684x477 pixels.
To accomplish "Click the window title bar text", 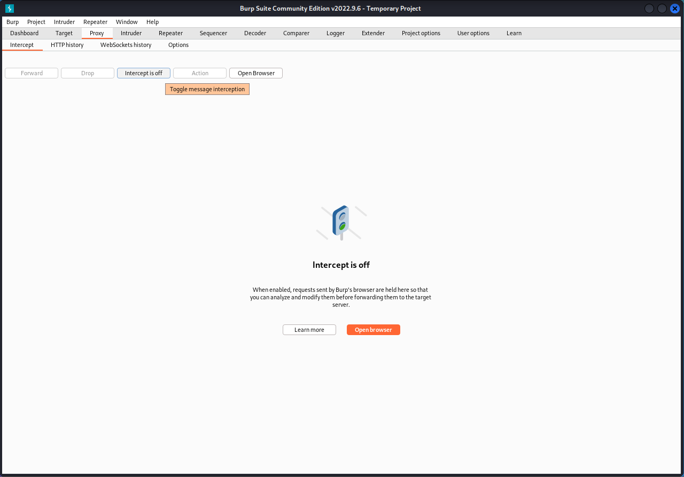I will tap(330, 9).
